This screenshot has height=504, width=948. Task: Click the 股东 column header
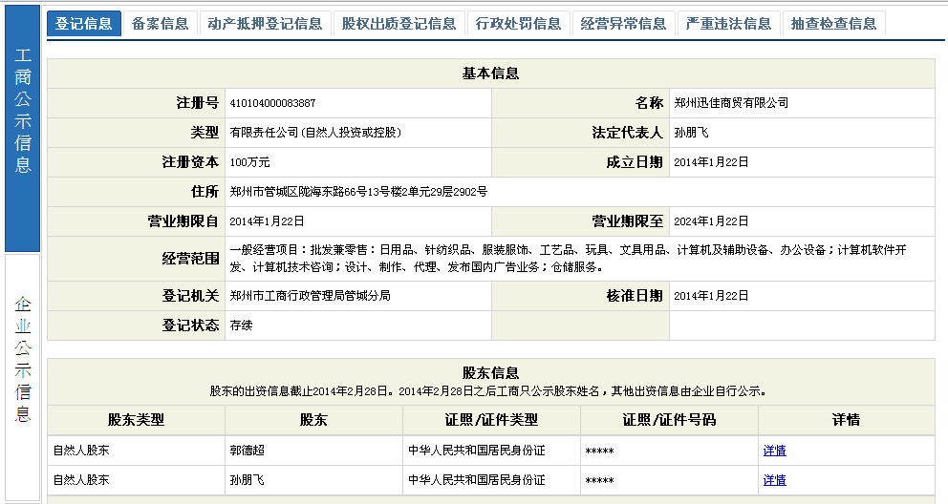point(313,420)
